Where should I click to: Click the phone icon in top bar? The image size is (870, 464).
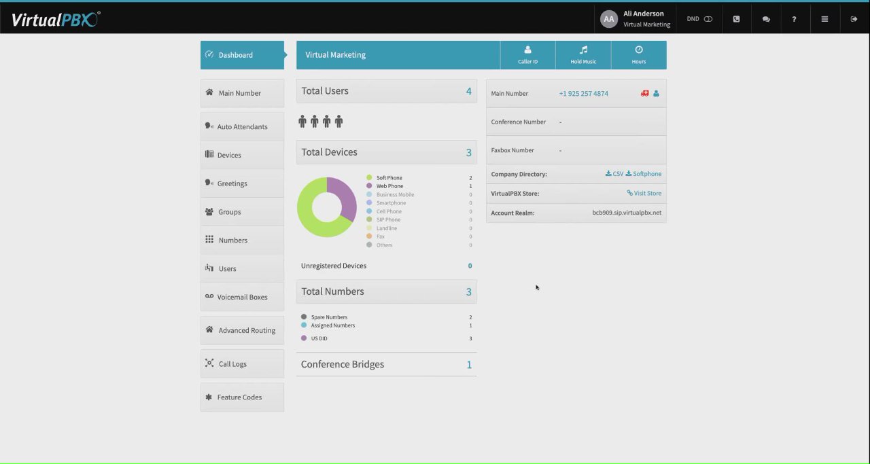[736, 19]
